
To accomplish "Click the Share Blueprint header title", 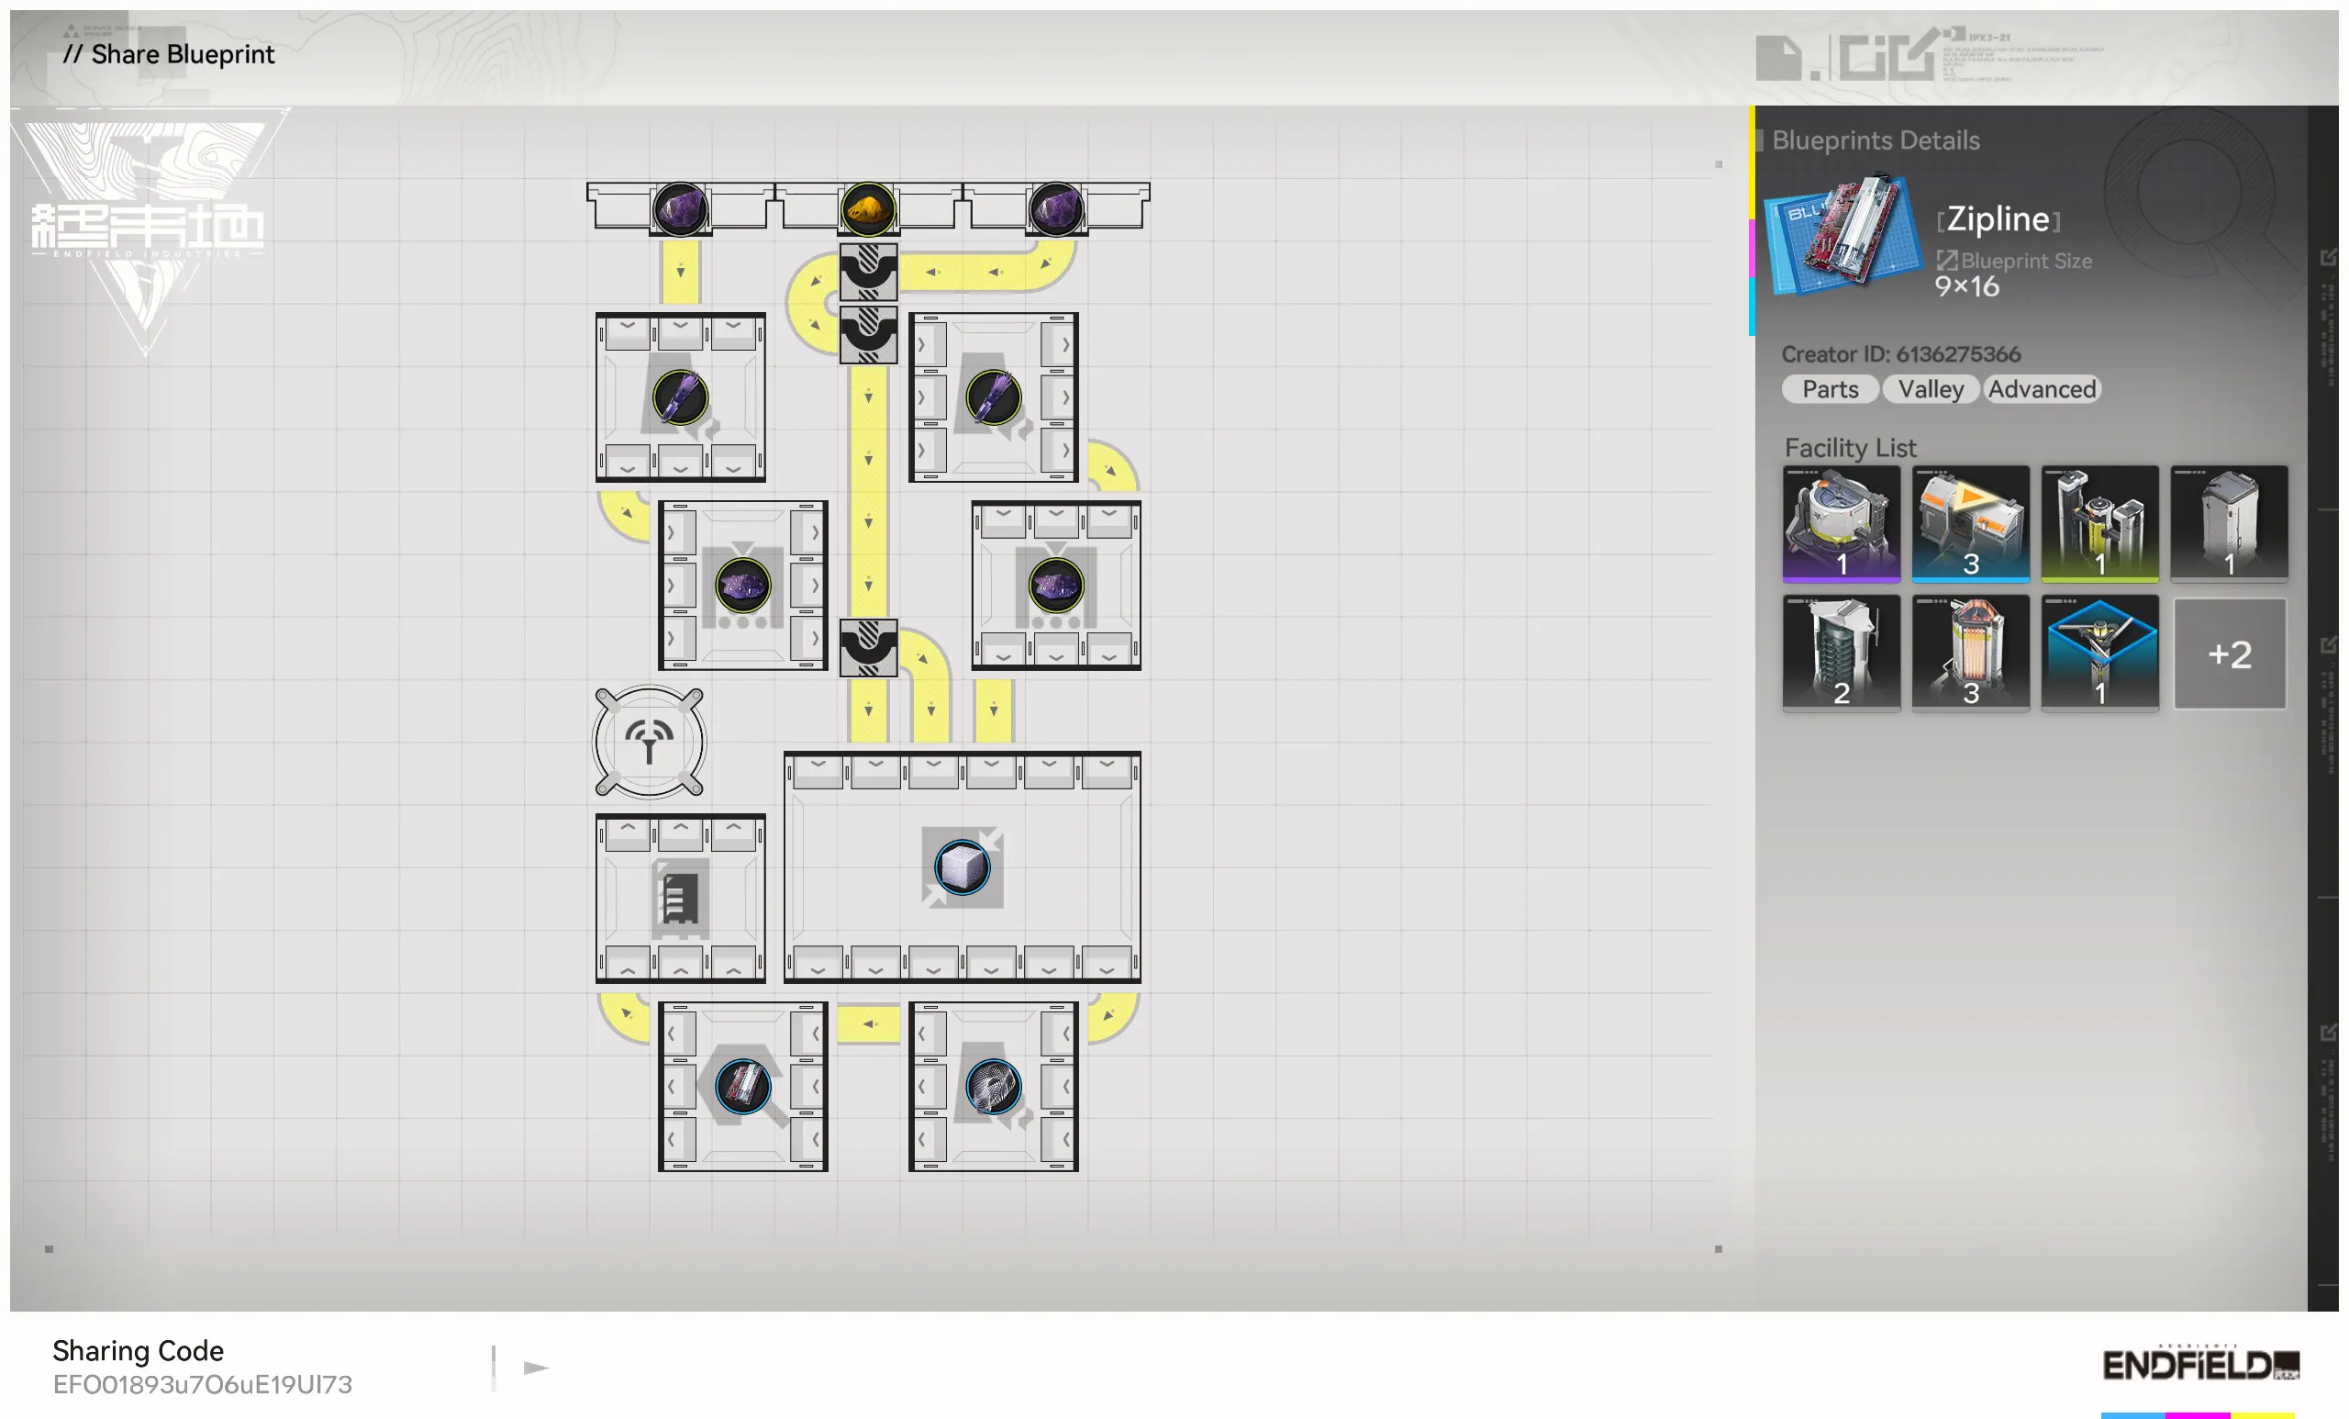I will (x=169, y=54).
